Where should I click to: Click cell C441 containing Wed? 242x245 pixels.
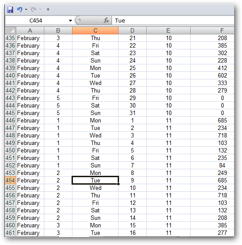point(95,83)
